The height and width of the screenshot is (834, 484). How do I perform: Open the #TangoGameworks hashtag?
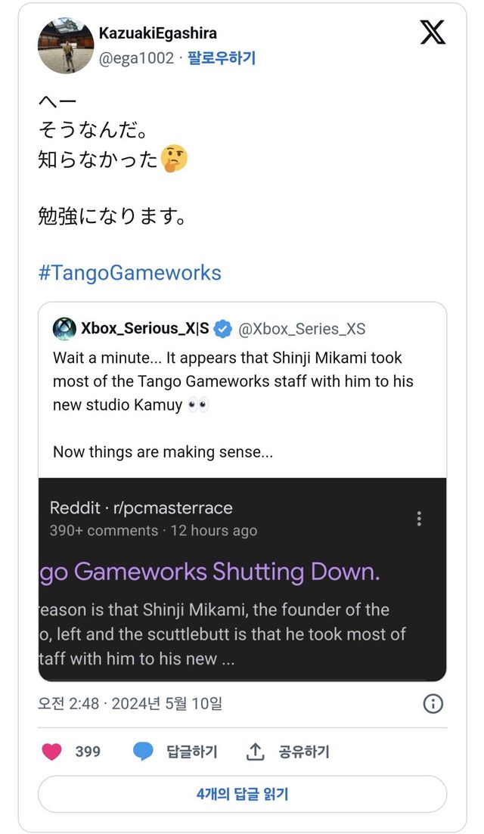129,272
